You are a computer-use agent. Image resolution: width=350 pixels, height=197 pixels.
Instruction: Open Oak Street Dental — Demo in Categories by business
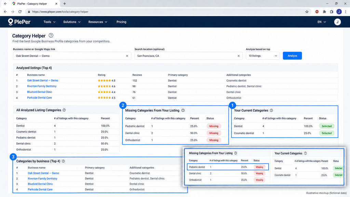(x=43, y=173)
